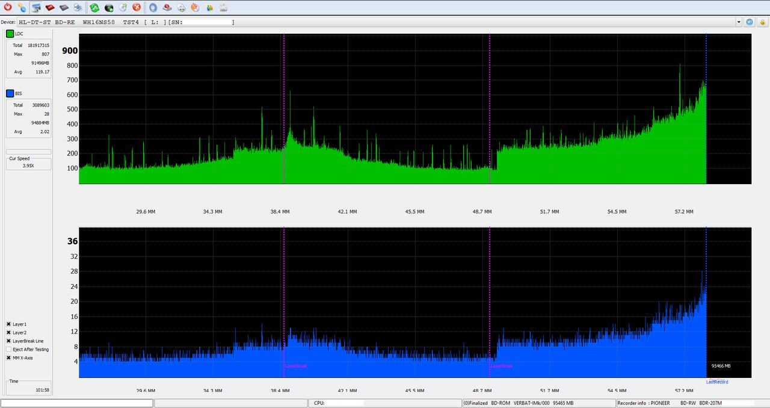Click the printer-like blue toolbar icon

[78, 8]
